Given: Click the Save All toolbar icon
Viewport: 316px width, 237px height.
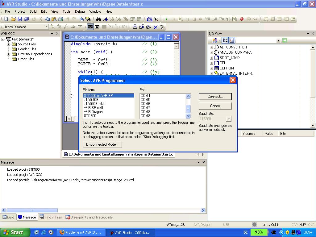Looking at the screenshot, I should pos(27,19).
